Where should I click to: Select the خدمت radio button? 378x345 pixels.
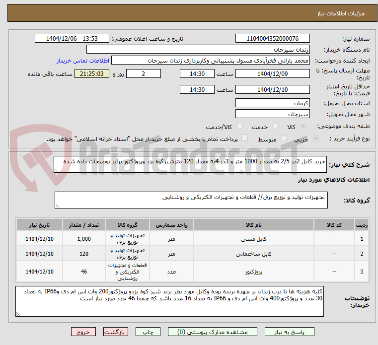tap(275, 126)
